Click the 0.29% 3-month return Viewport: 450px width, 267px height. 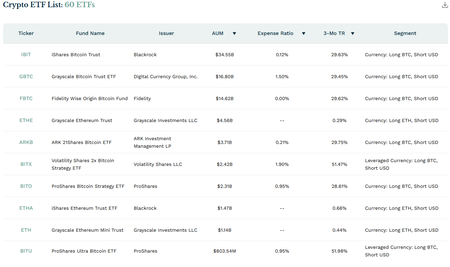coord(339,120)
